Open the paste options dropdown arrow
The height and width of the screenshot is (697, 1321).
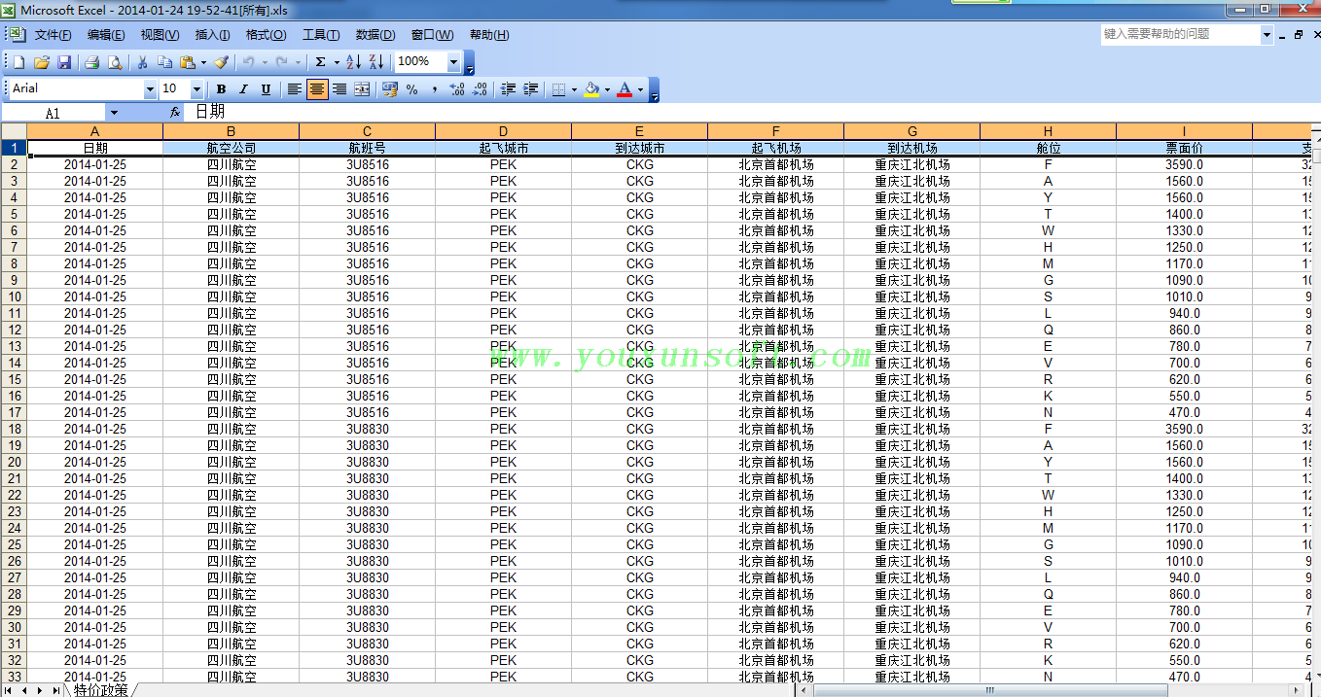[x=203, y=62]
